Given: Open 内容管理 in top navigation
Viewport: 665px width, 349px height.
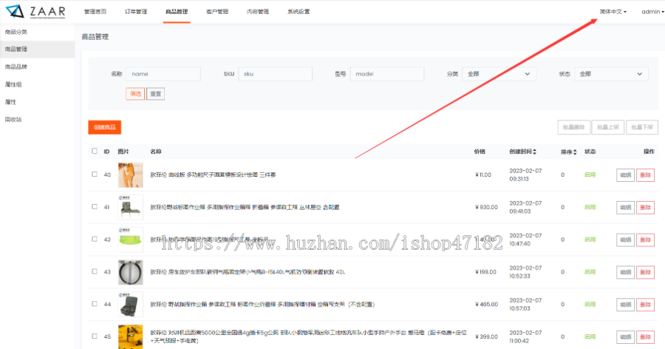Looking at the screenshot, I should (x=258, y=12).
